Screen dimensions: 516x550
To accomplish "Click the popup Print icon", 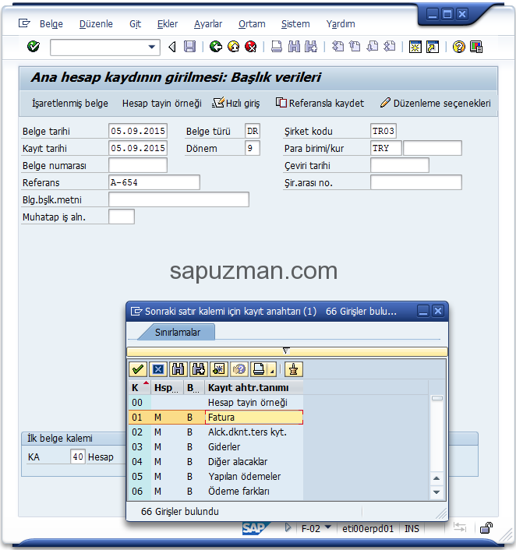I will [259, 369].
